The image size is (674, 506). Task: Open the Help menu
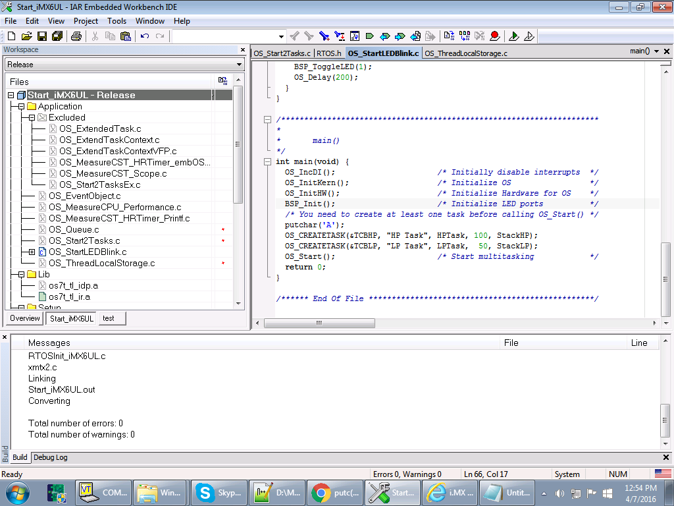182,20
